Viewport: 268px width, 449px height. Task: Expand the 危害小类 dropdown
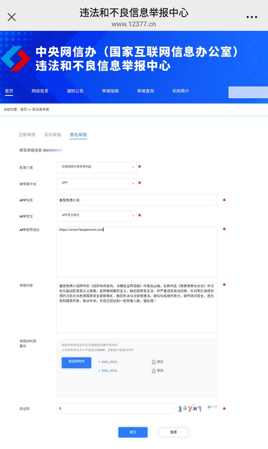(x=97, y=167)
